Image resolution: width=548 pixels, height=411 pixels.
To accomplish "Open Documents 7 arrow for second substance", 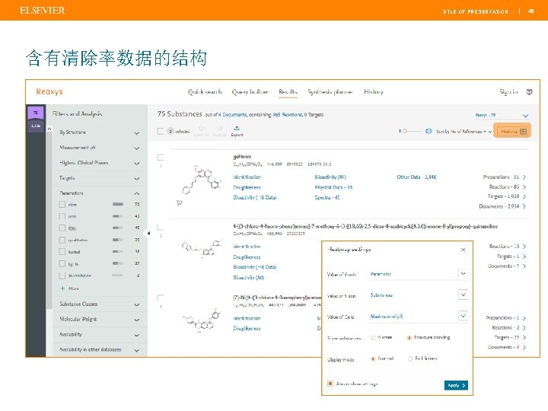I will [x=524, y=266].
